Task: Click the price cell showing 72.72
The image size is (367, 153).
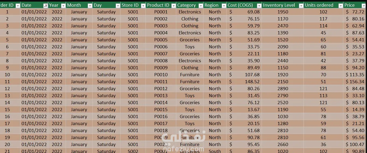Action: click(355, 12)
